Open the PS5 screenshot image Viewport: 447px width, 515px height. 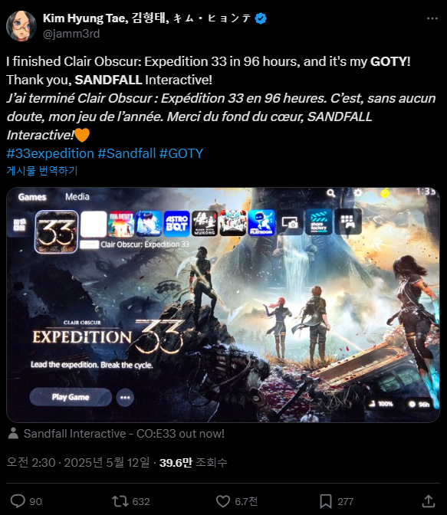[223, 305]
